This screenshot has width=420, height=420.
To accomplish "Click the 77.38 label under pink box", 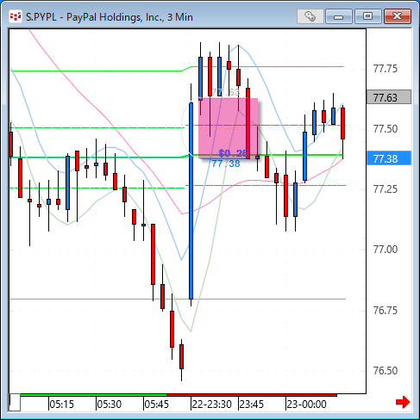I will pos(226,164).
